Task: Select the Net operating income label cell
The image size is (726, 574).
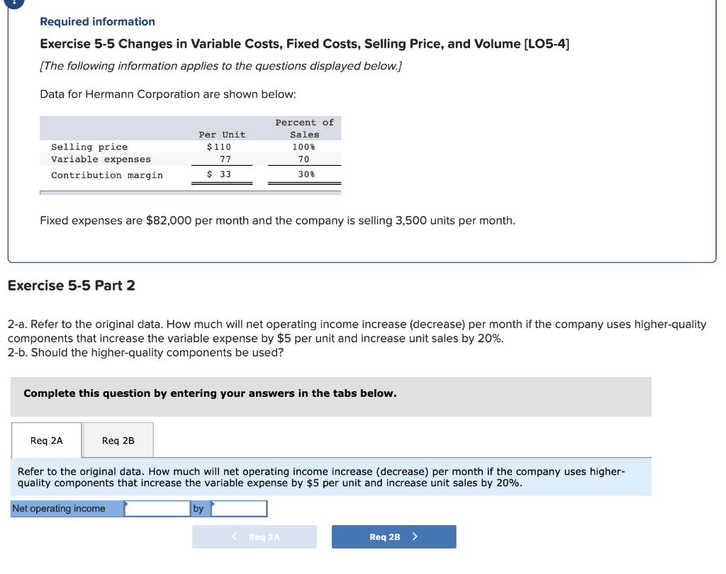Action: [66, 508]
